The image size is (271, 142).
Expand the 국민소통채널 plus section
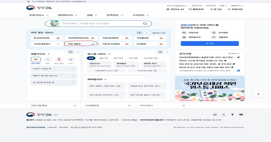74,106
